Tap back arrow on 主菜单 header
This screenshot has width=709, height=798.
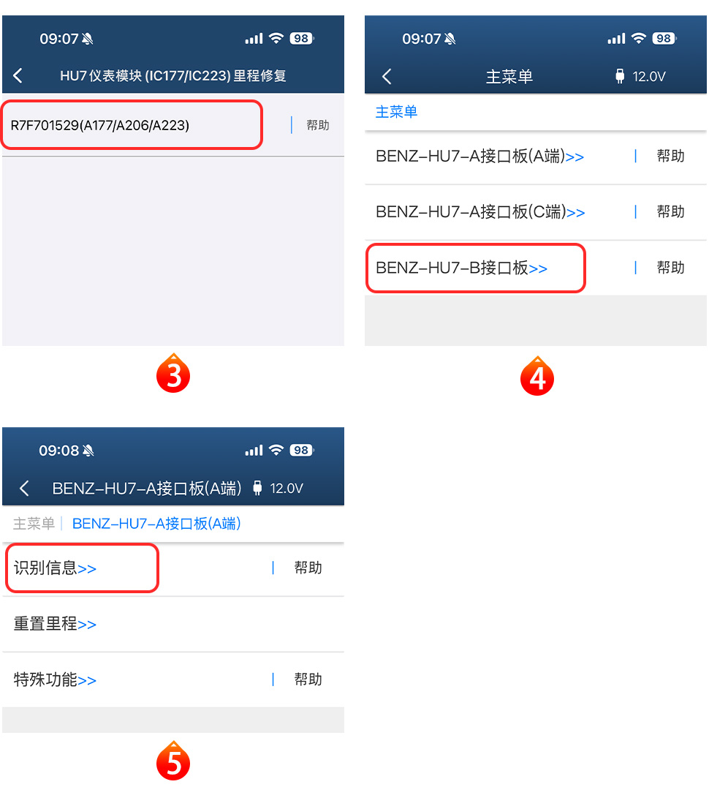point(387,76)
